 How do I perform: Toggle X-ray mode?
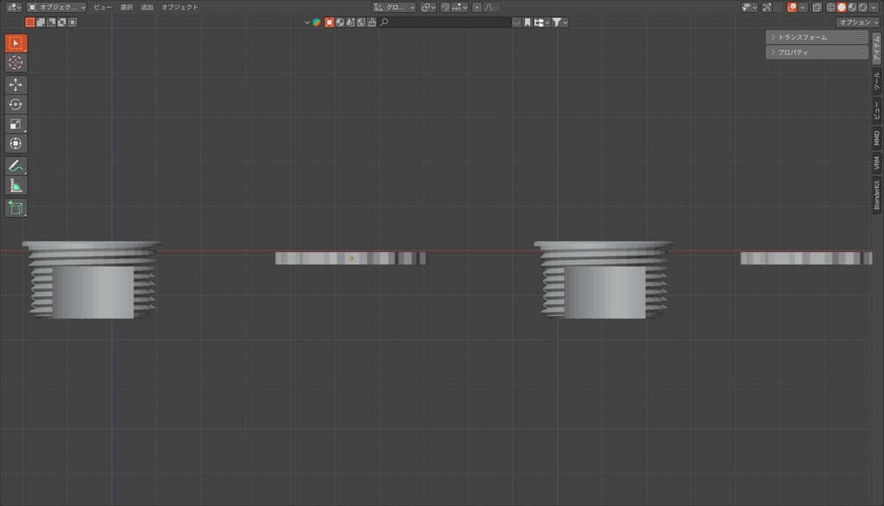817,7
